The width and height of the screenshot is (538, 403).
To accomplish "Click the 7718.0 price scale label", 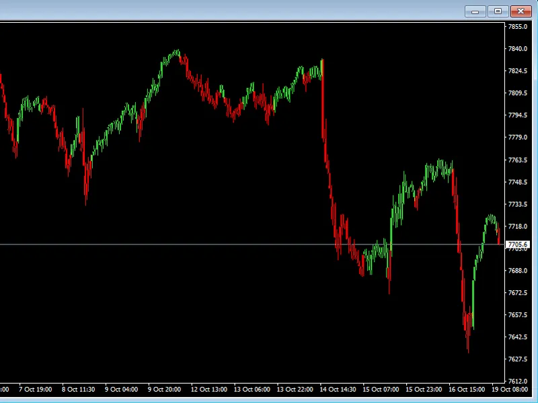I will click(x=517, y=226).
